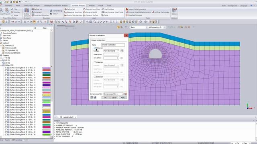Open the Language menu link
Image resolution: width=257 pixels, height=144 pixels.
click(x=244, y=6)
